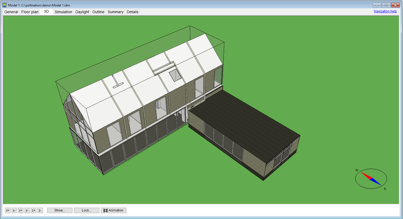Open the Outline tab
Viewport: 403px width, 219px height.
click(98, 12)
